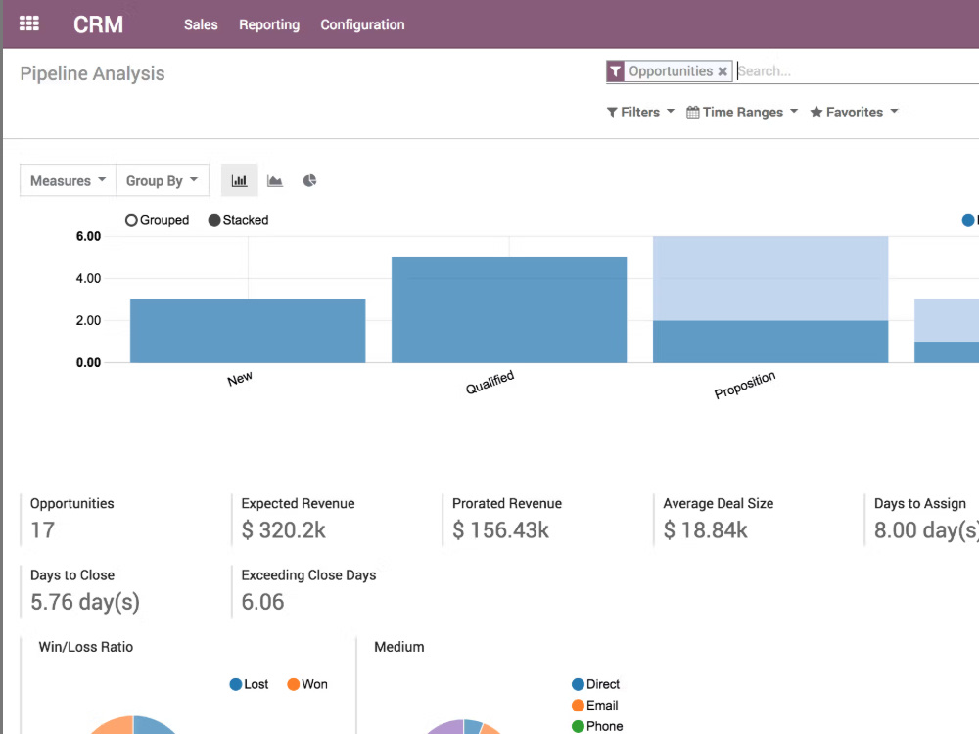Click the funnel icon in Opportunities facet
The width and height of the screenshot is (979, 734).
615,71
